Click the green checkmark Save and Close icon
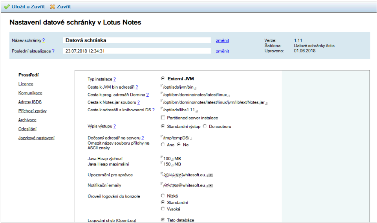The width and height of the screenshot is (377, 223). [x=7, y=7]
